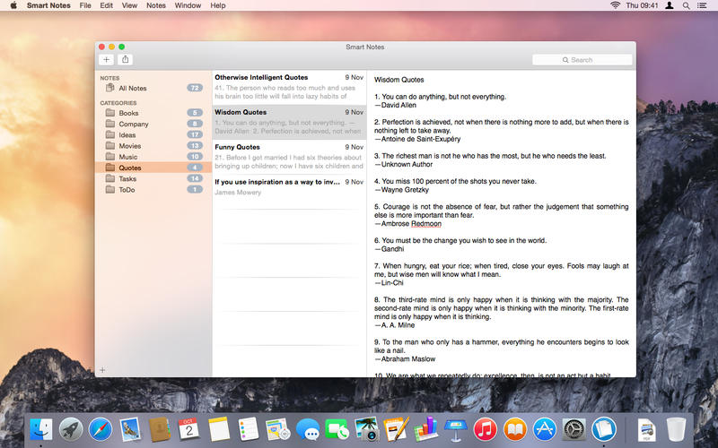
Task: Add a category with the sidebar bottom plus
Action: click(x=102, y=369)
